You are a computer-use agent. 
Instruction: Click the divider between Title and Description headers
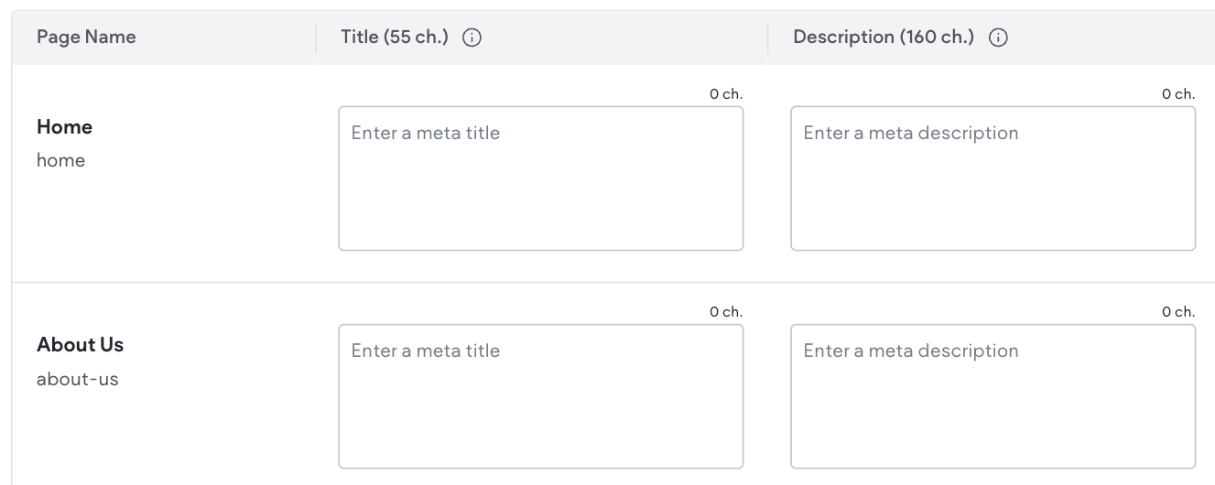coord(767,38)
